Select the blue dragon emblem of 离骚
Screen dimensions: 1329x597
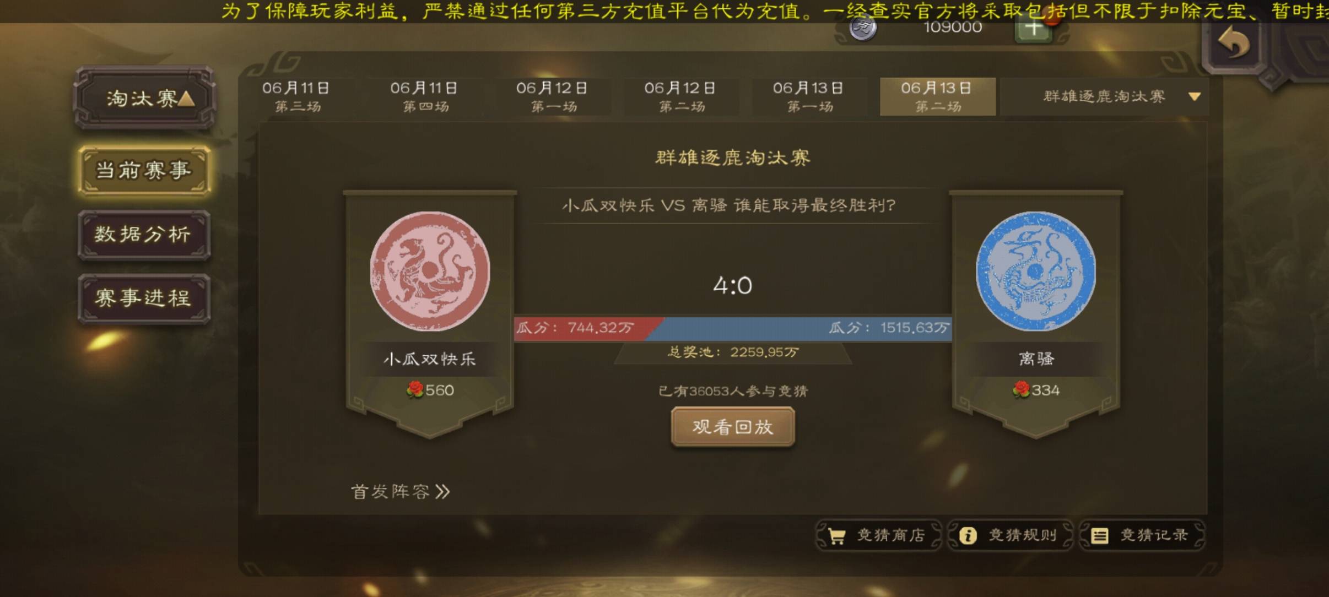pos(1035,270)
